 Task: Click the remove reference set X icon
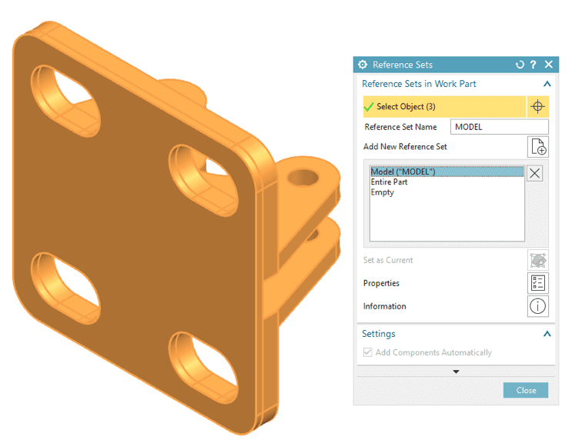coord(534,173)
